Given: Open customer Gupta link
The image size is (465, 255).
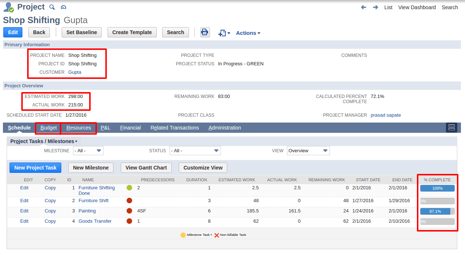Looking at the screenshot, I should point(75,72).
